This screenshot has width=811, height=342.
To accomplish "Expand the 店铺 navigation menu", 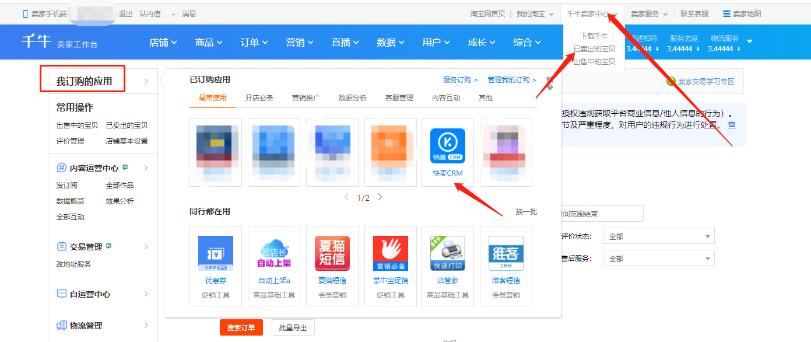I will [x=163, y=42].
